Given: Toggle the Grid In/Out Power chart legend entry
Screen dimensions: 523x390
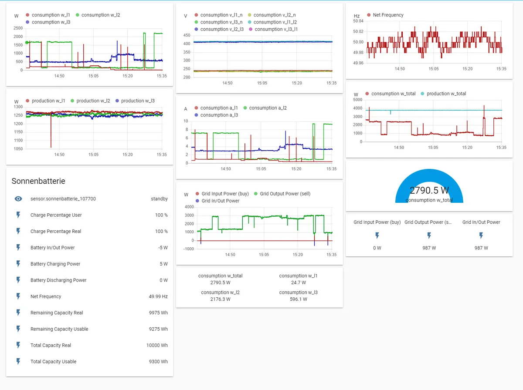Looking at the screenshot, I should tap(217, 201).
